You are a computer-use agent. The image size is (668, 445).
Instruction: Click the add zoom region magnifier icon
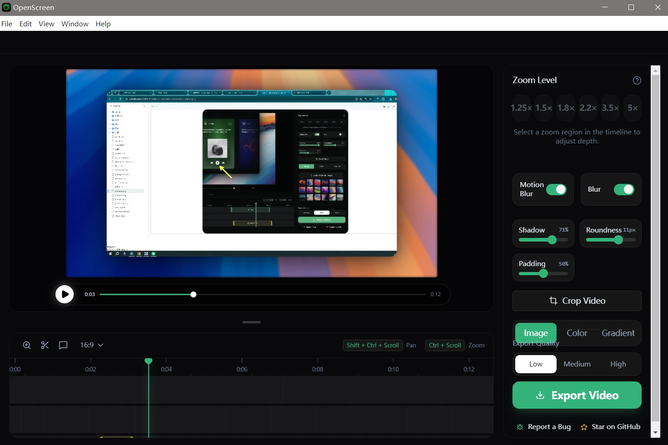pos(27,345)
